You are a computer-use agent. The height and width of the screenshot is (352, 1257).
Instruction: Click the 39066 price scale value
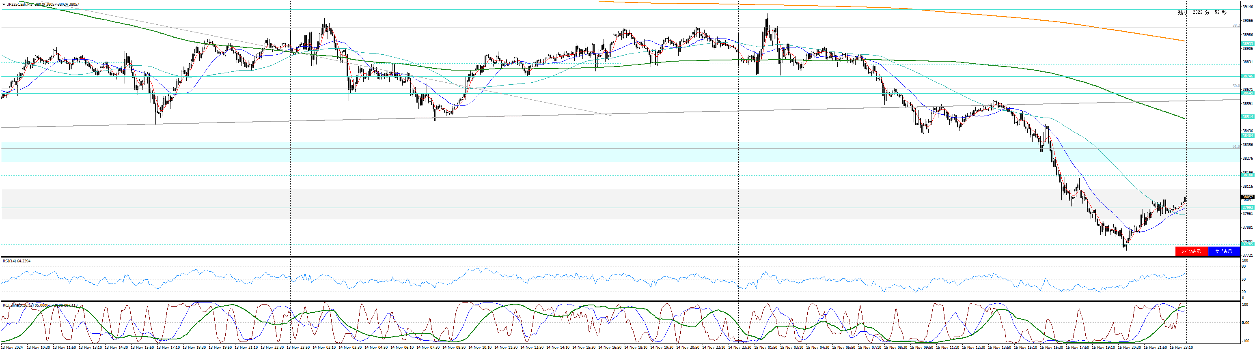1248,21
